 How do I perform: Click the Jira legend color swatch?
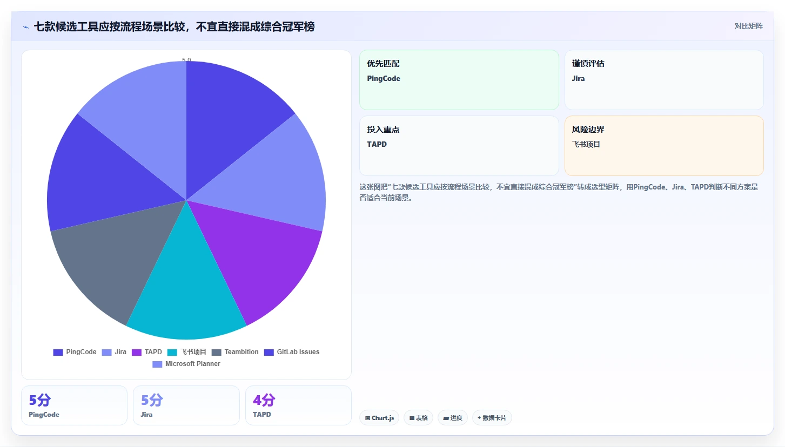pos(106,352)
